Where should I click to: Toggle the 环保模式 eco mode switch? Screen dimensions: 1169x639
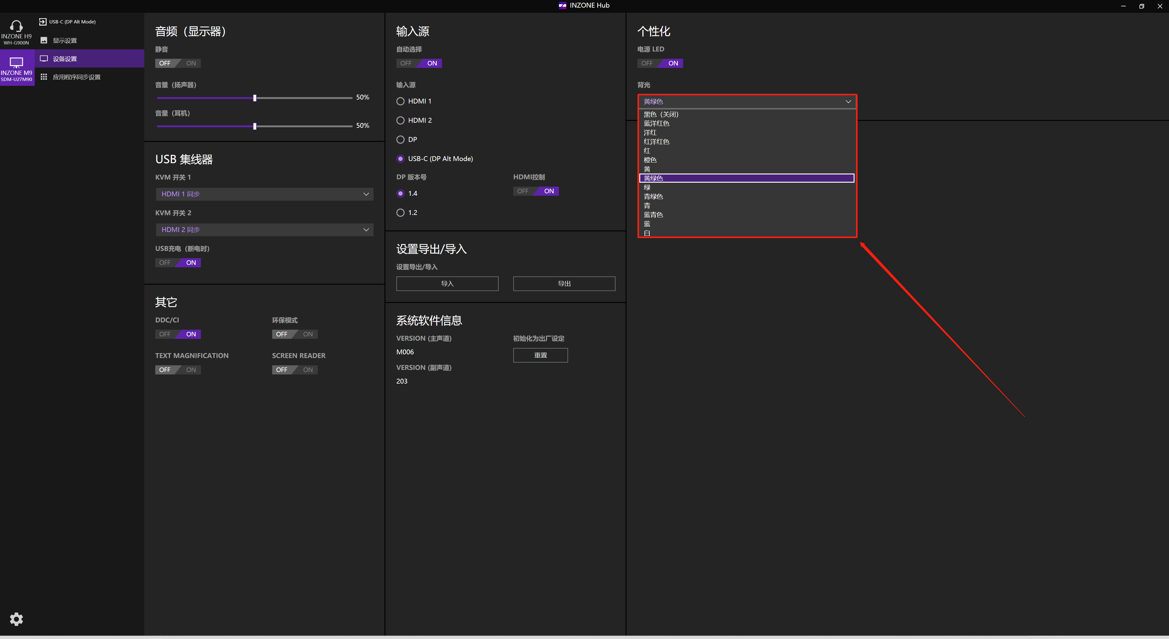click(294, 334)
